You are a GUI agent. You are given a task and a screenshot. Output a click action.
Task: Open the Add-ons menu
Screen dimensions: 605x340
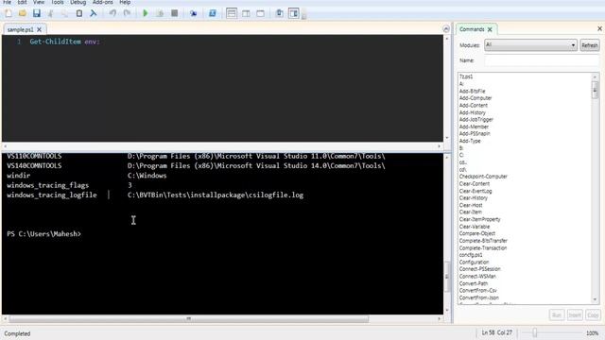(103, 2)
